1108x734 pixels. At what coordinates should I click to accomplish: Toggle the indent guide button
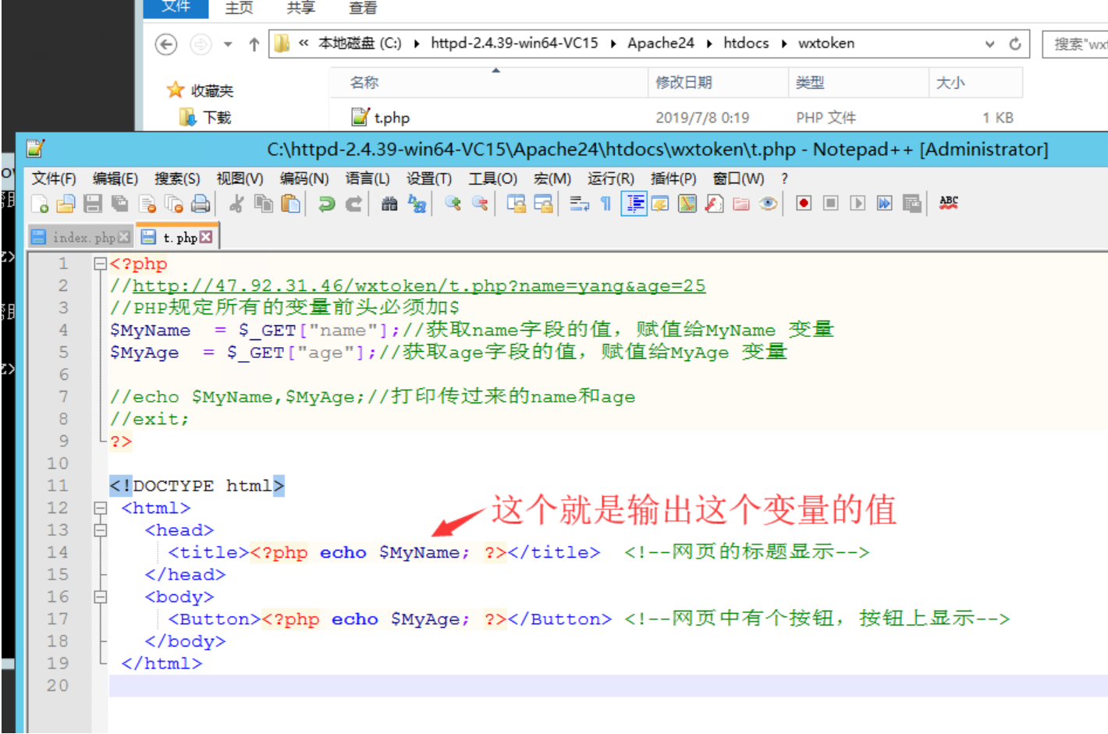point(634,204)
